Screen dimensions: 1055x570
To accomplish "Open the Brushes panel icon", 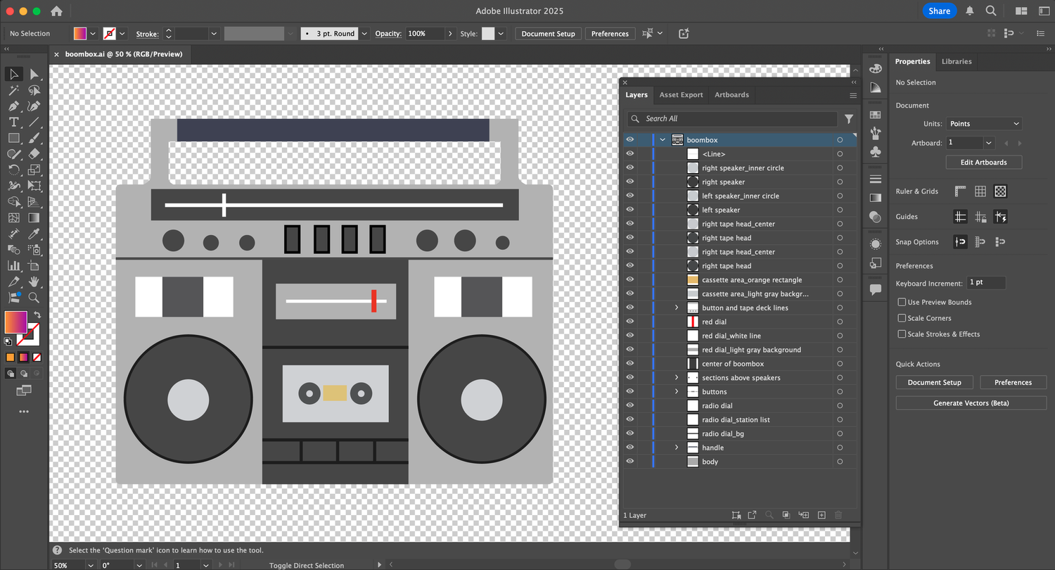I will pyautogui.click(x=876, y=133).
